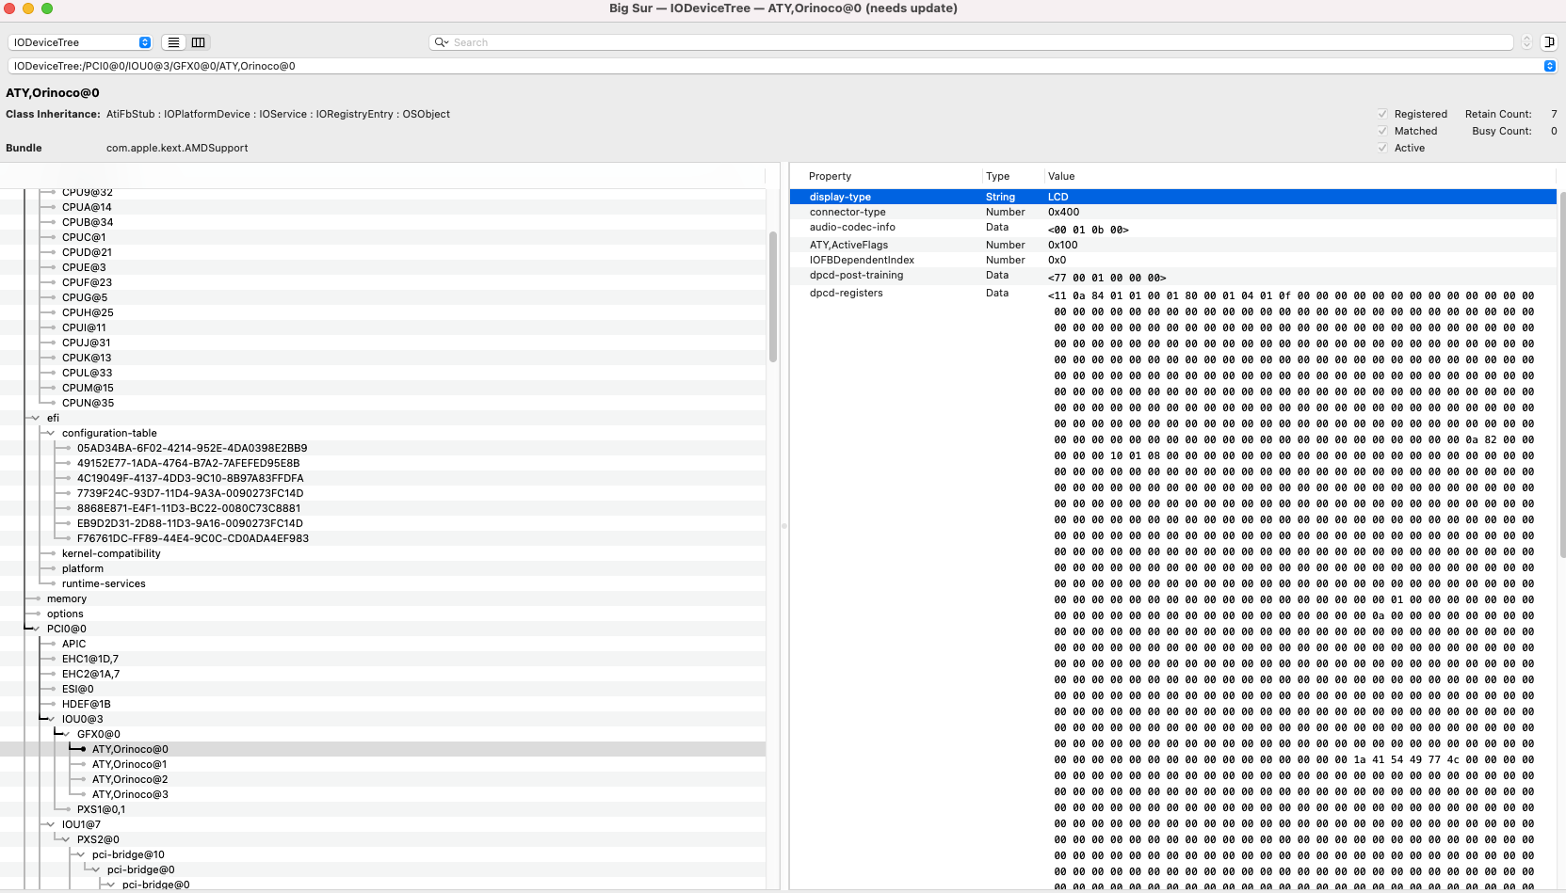Click the device tree vertical scrollbar
The image size is (1566, 893).
click(x=773, y=296)
